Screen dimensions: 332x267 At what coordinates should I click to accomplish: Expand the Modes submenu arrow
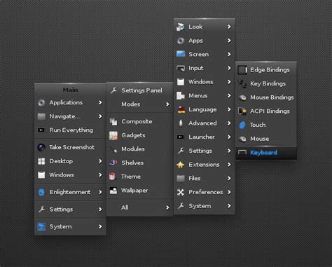coord(167,104)
